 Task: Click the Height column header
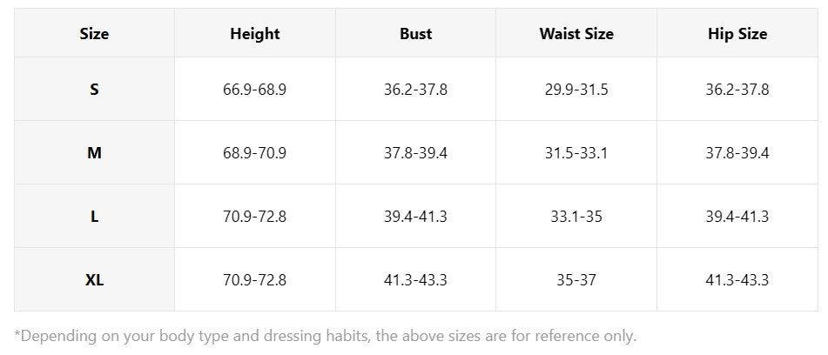pos(255,33)
